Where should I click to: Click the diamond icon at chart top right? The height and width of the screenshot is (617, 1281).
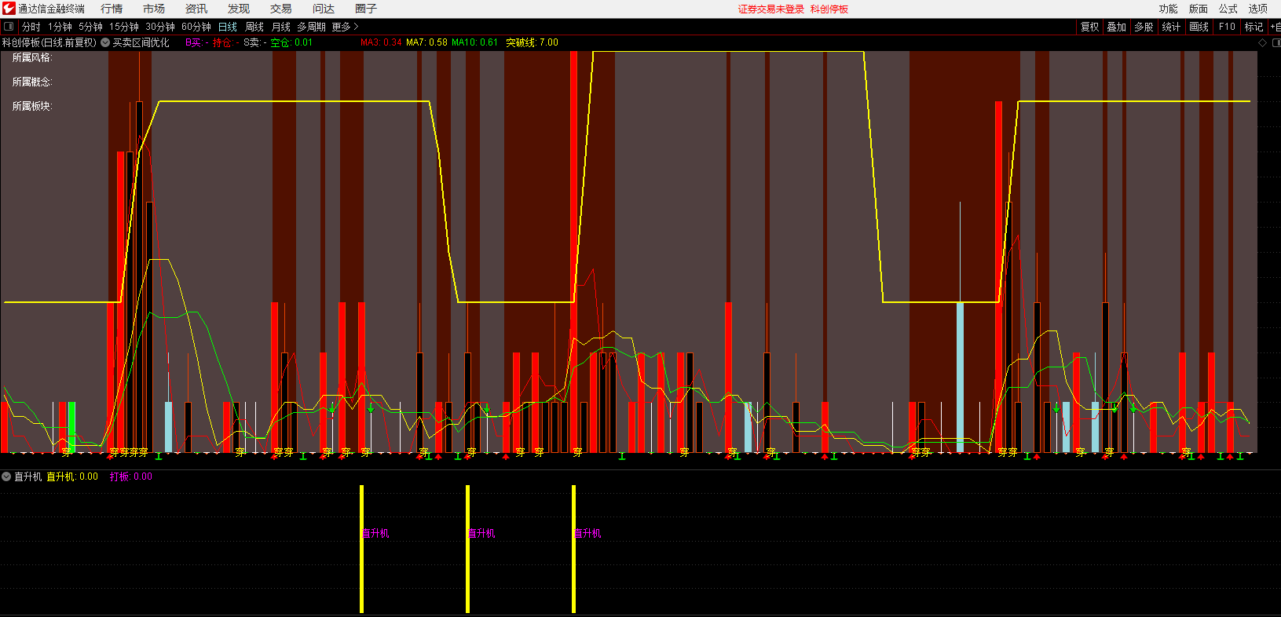(1263, 42)
